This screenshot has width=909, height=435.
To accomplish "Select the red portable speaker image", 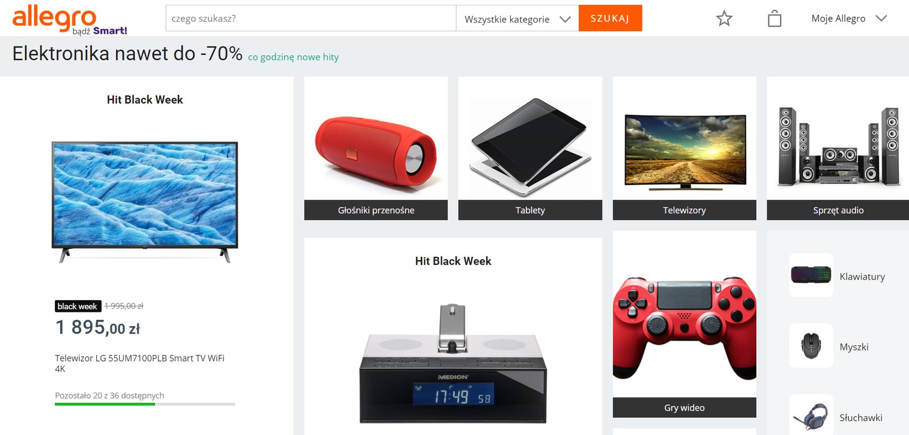I will click(376, 150).
